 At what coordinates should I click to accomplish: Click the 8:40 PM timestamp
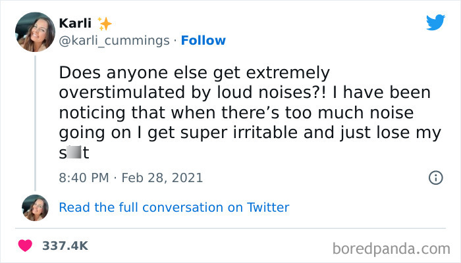(x=82, y=178)
